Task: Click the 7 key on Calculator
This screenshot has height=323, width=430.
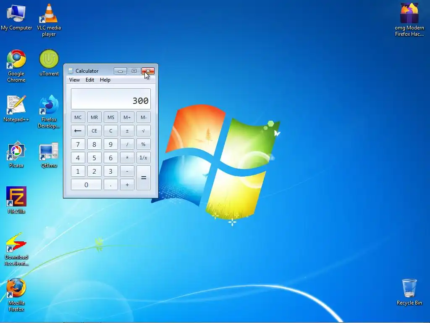Action: (x=78, y=144)
